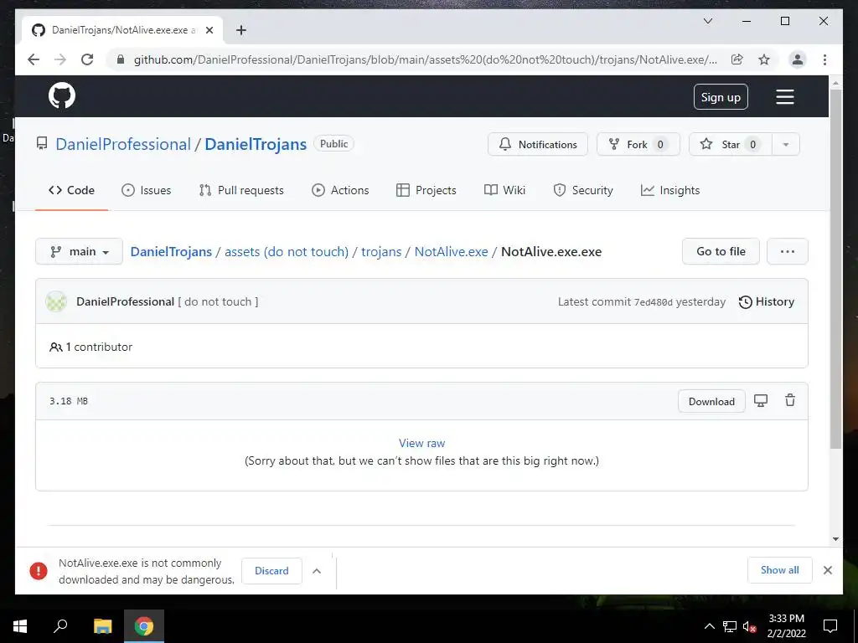Open a new browser tab with plus
The height and width of the screenshot is (643, 858).
point(240,30)
